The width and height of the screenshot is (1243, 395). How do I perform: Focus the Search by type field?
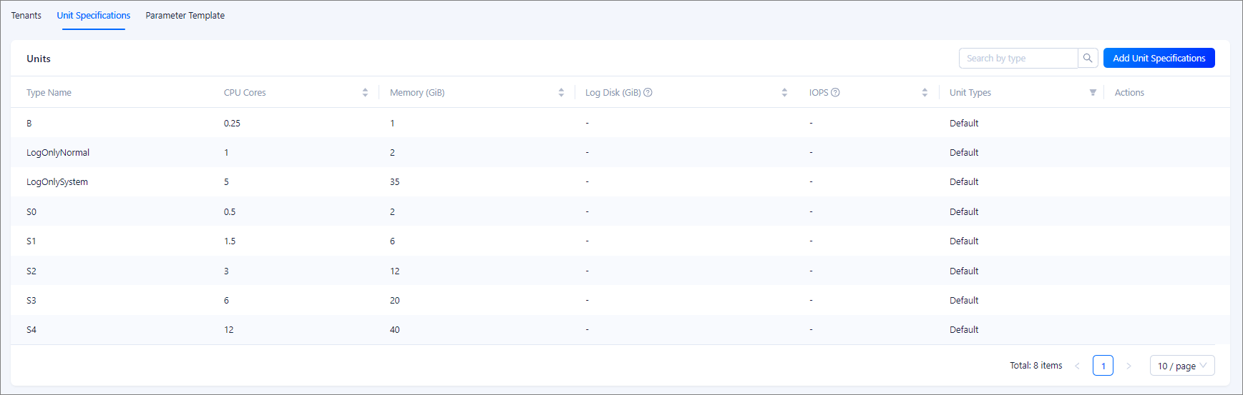point(1018,59)
